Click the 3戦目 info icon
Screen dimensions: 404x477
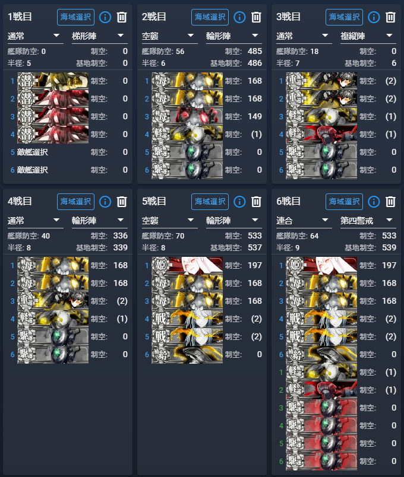374,17
